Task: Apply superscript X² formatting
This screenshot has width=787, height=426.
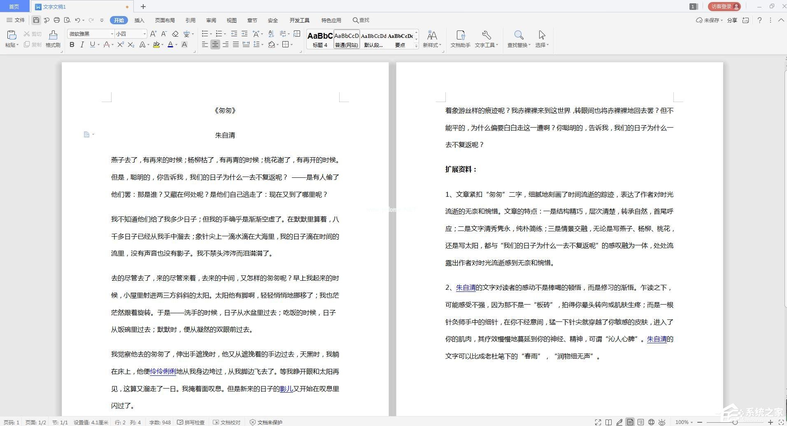Action: (121, 44)
